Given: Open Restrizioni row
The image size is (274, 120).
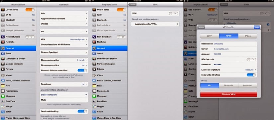Looking at the screenshot, I should pos(64,84).
